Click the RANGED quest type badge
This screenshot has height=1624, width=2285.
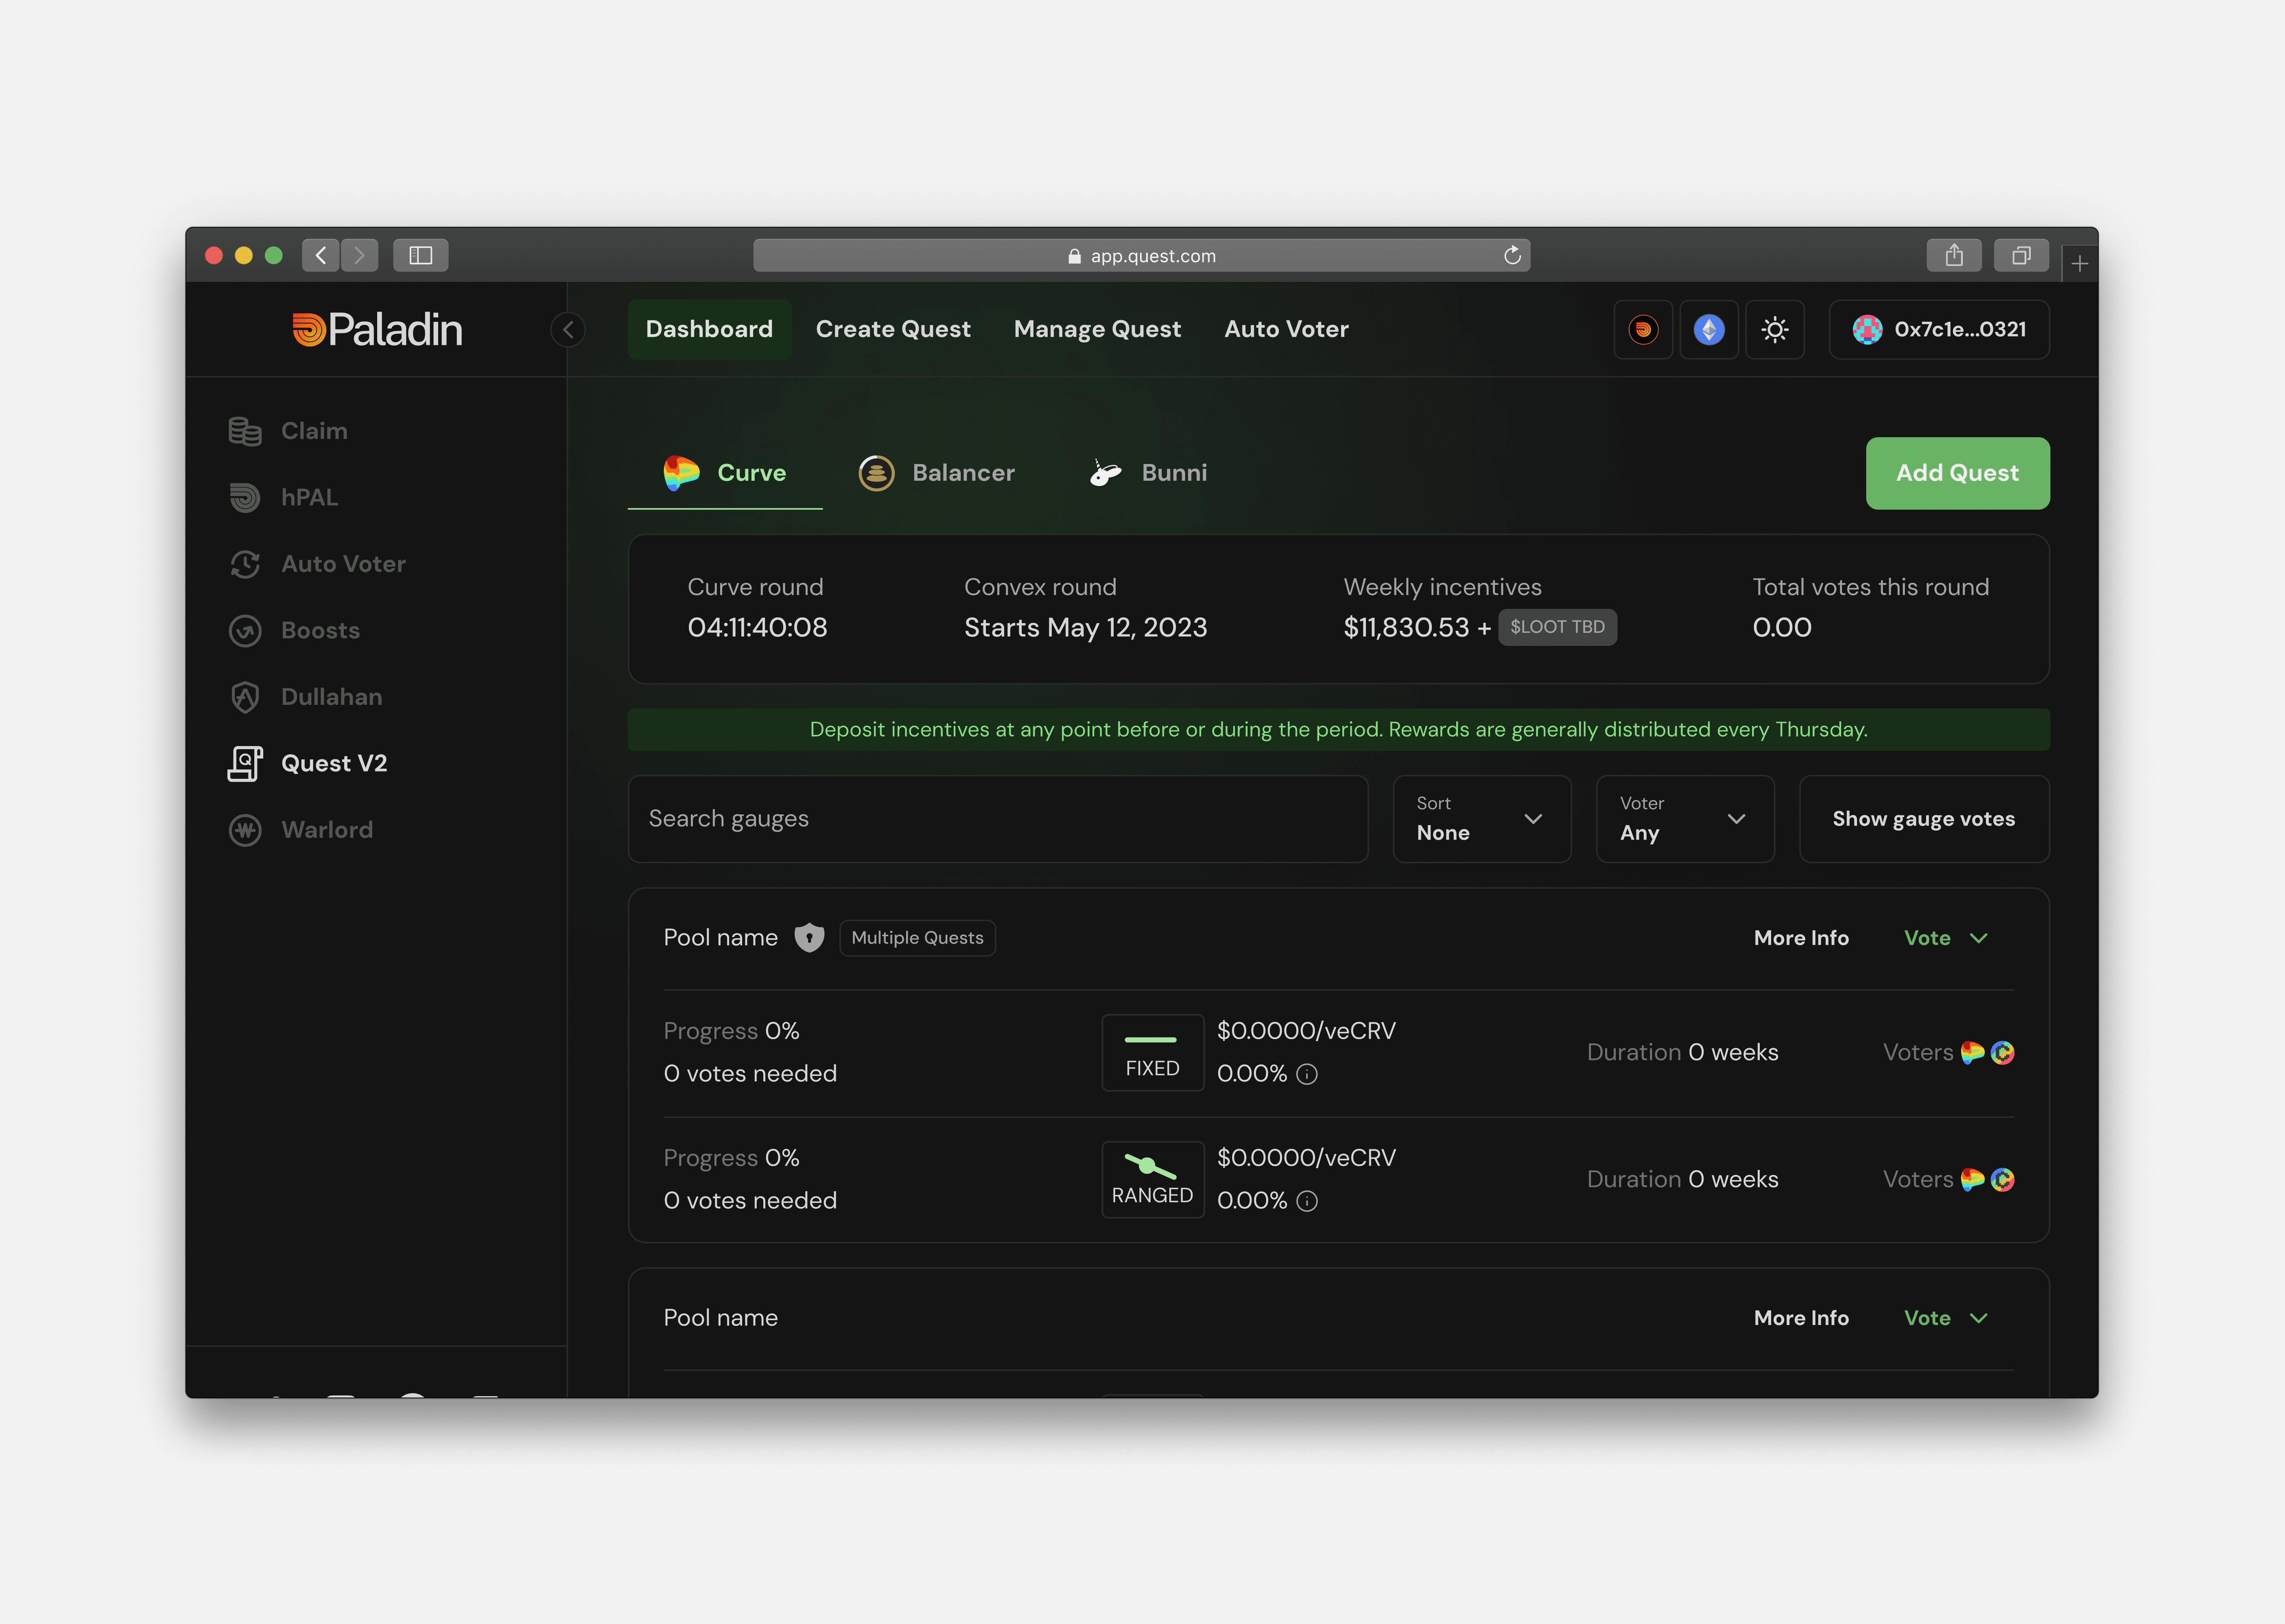tap(1153, 1179)
